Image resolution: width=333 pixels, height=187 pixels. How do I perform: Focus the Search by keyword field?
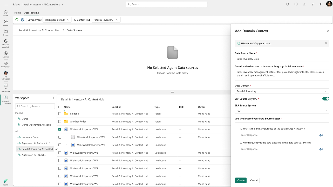35,106
